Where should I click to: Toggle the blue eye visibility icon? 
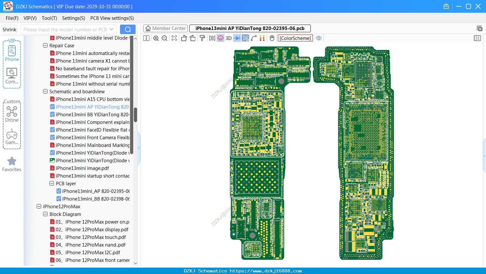click(x=319, y=38)
